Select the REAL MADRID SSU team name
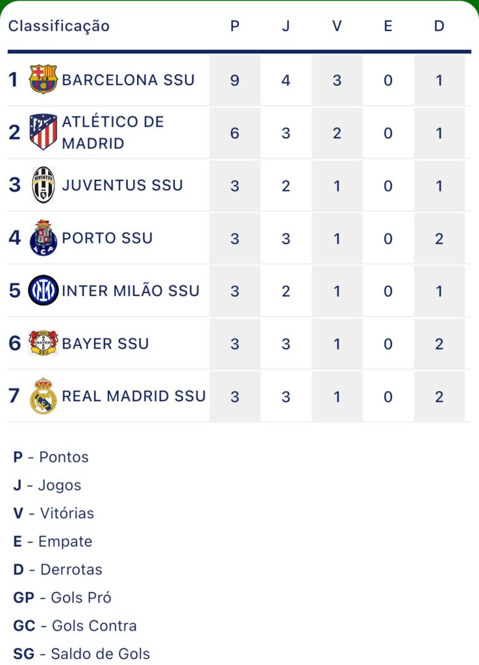 pyautogui.click(x=134, y=396)
